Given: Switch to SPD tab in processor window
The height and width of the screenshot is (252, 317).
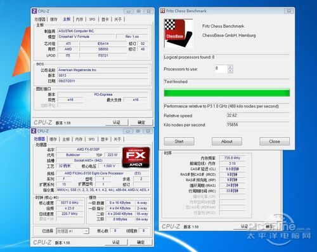Looking at the screenshot, I should click(91, 139).
